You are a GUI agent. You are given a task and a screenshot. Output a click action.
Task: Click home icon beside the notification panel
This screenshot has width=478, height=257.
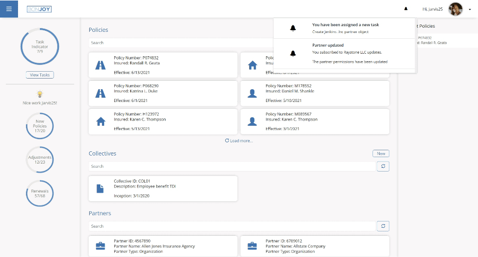click(252, 65)
